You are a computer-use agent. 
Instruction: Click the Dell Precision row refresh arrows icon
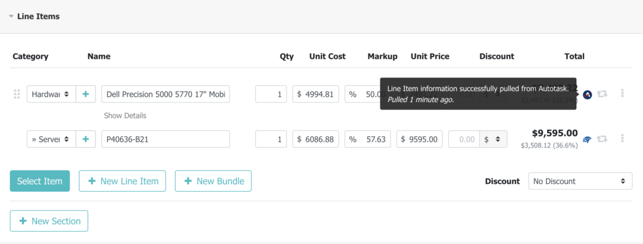(x=602, y=94)
